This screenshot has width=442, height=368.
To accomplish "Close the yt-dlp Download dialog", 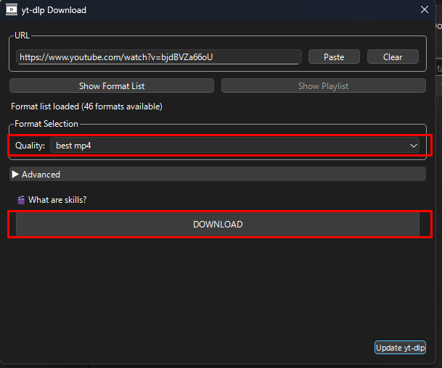I will pos(425,10).
